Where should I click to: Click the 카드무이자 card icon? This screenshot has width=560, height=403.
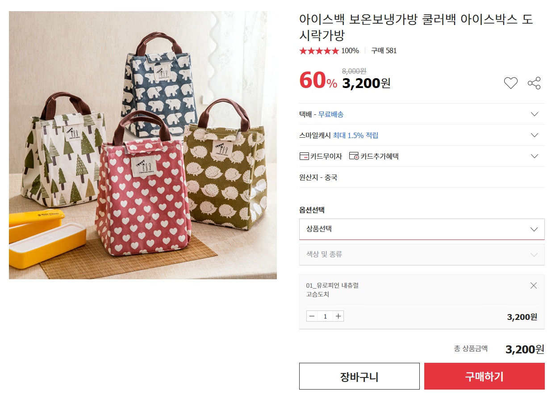[x=304, y=156]
